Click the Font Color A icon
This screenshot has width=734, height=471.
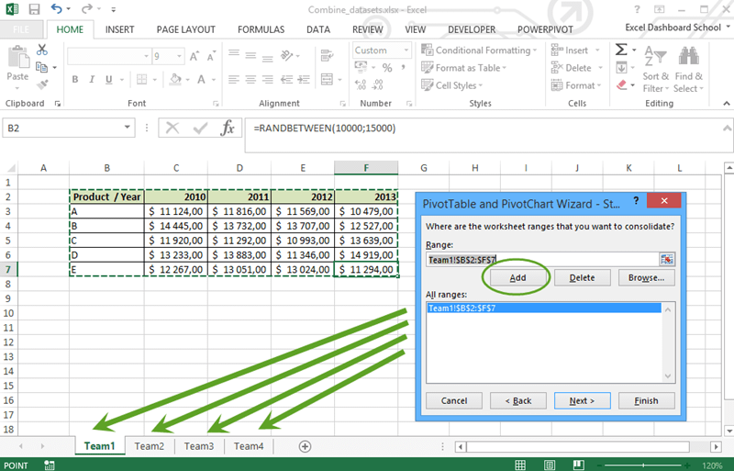[201, 79]
